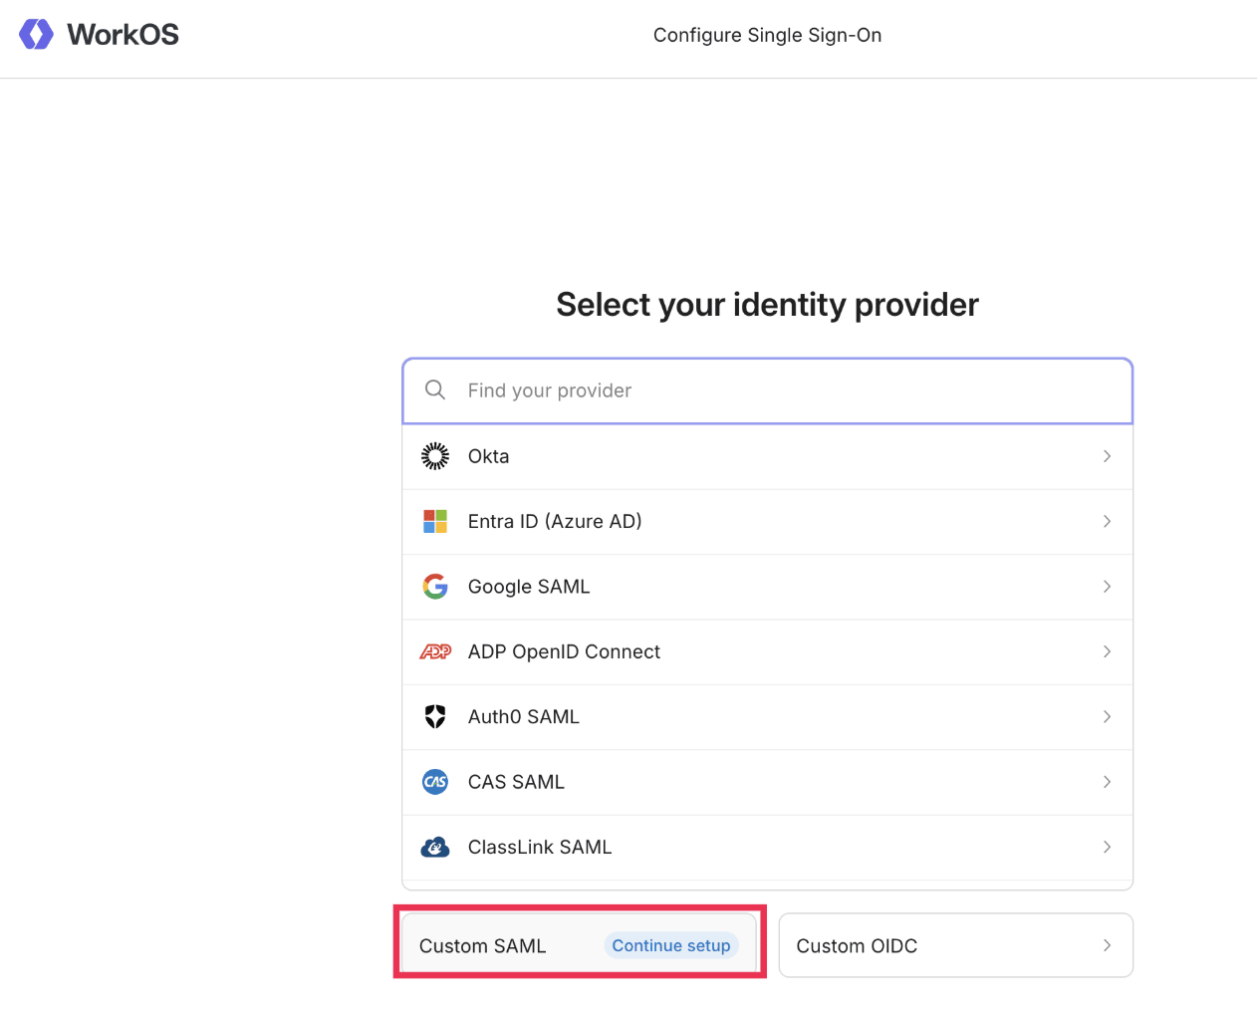Image resolution: width=1257 pixels, height=1016 pixels.
Task: Choose Auth0 SAML from the list
Action: [524, 717]
